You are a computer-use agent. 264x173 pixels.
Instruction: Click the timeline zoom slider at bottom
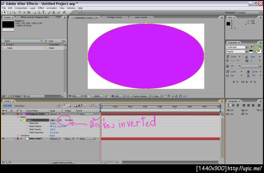pyautogui.click(x=109, y=162)
